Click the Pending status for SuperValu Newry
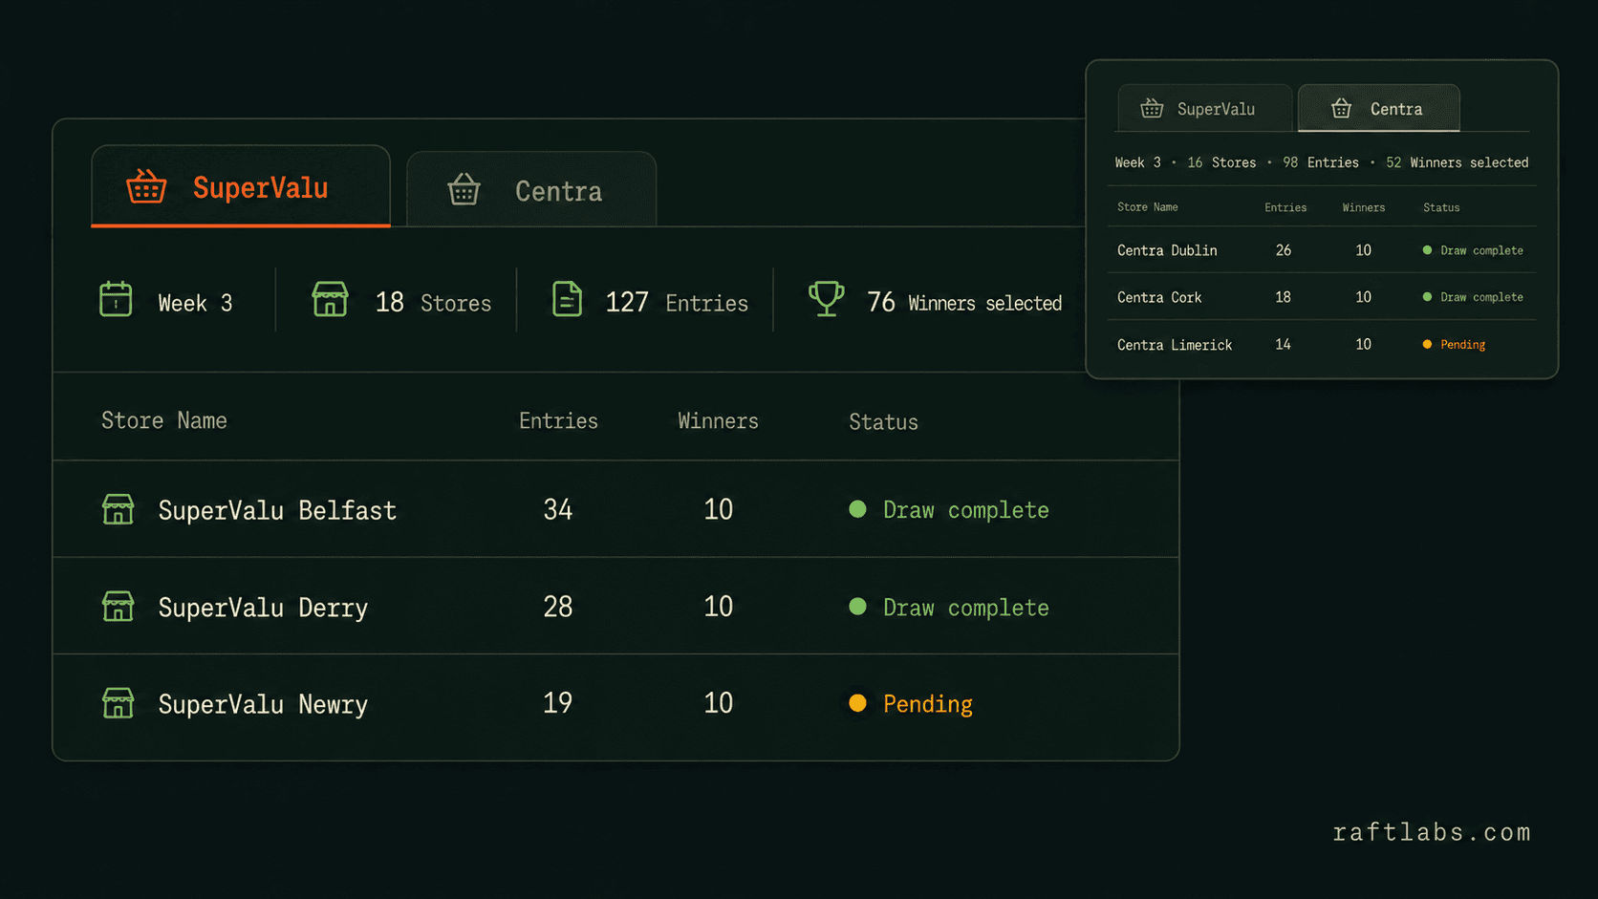 [927, 704]
